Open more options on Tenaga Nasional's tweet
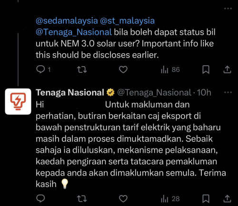238x206 pixels. (x=228, y=92)
